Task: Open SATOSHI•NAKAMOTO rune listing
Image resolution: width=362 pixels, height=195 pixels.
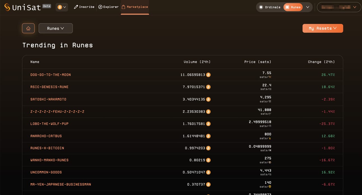Action: 48,99
